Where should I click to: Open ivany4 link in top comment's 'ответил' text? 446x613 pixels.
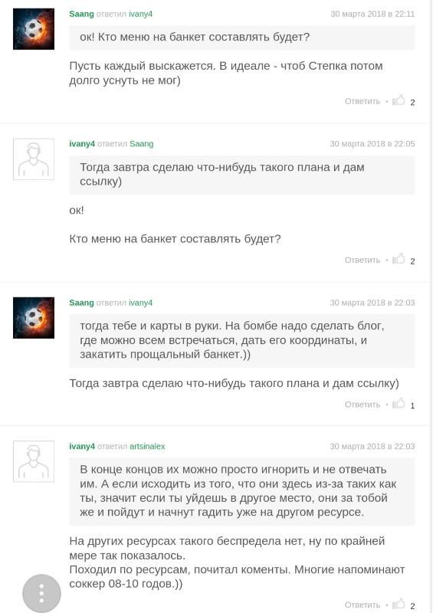pos(141,14)
